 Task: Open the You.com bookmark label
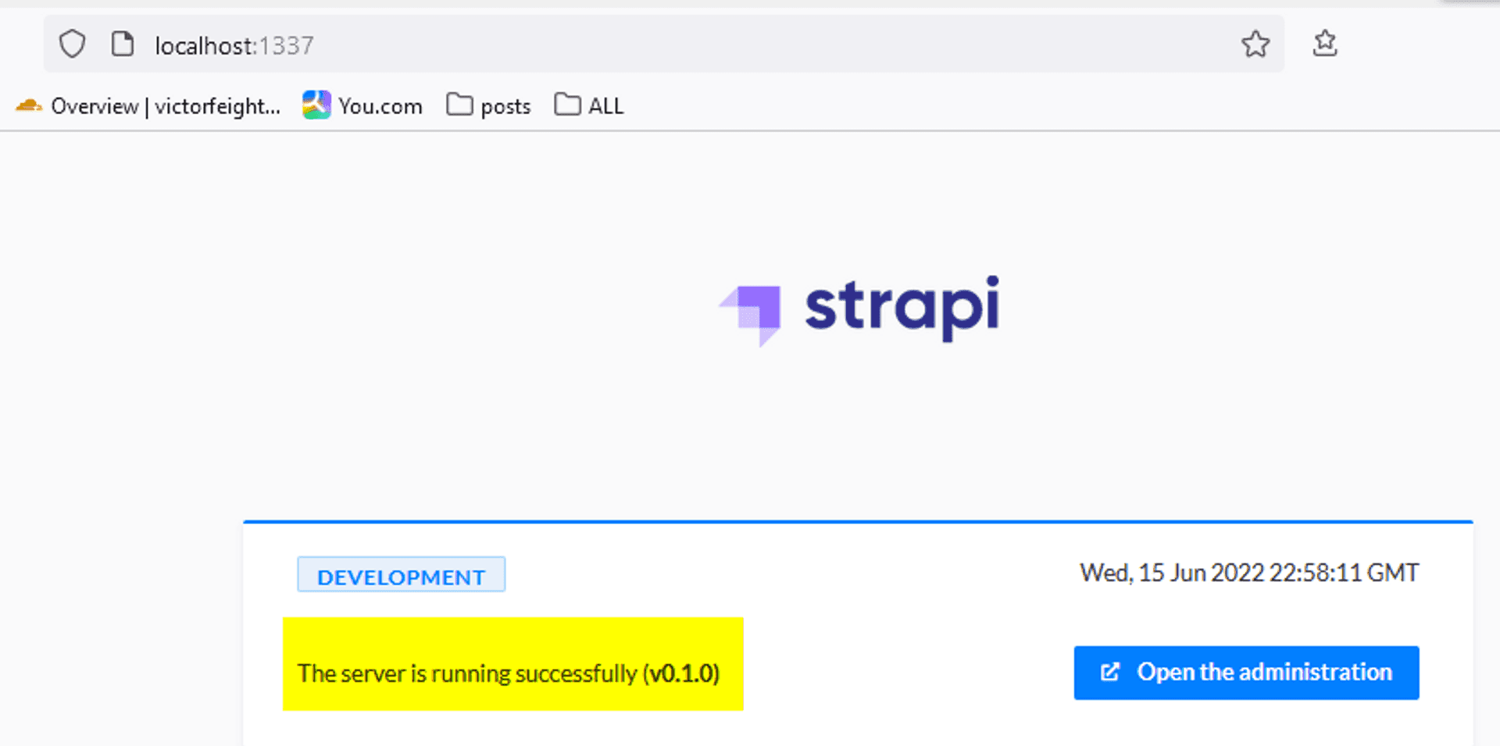point(380,106)
